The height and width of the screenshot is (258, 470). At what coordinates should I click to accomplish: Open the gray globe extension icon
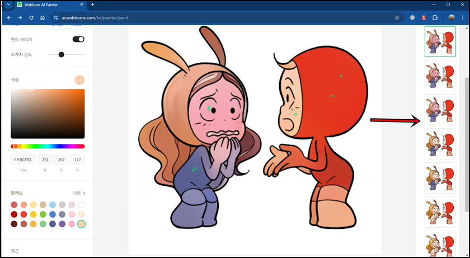(x=412, y=18)
